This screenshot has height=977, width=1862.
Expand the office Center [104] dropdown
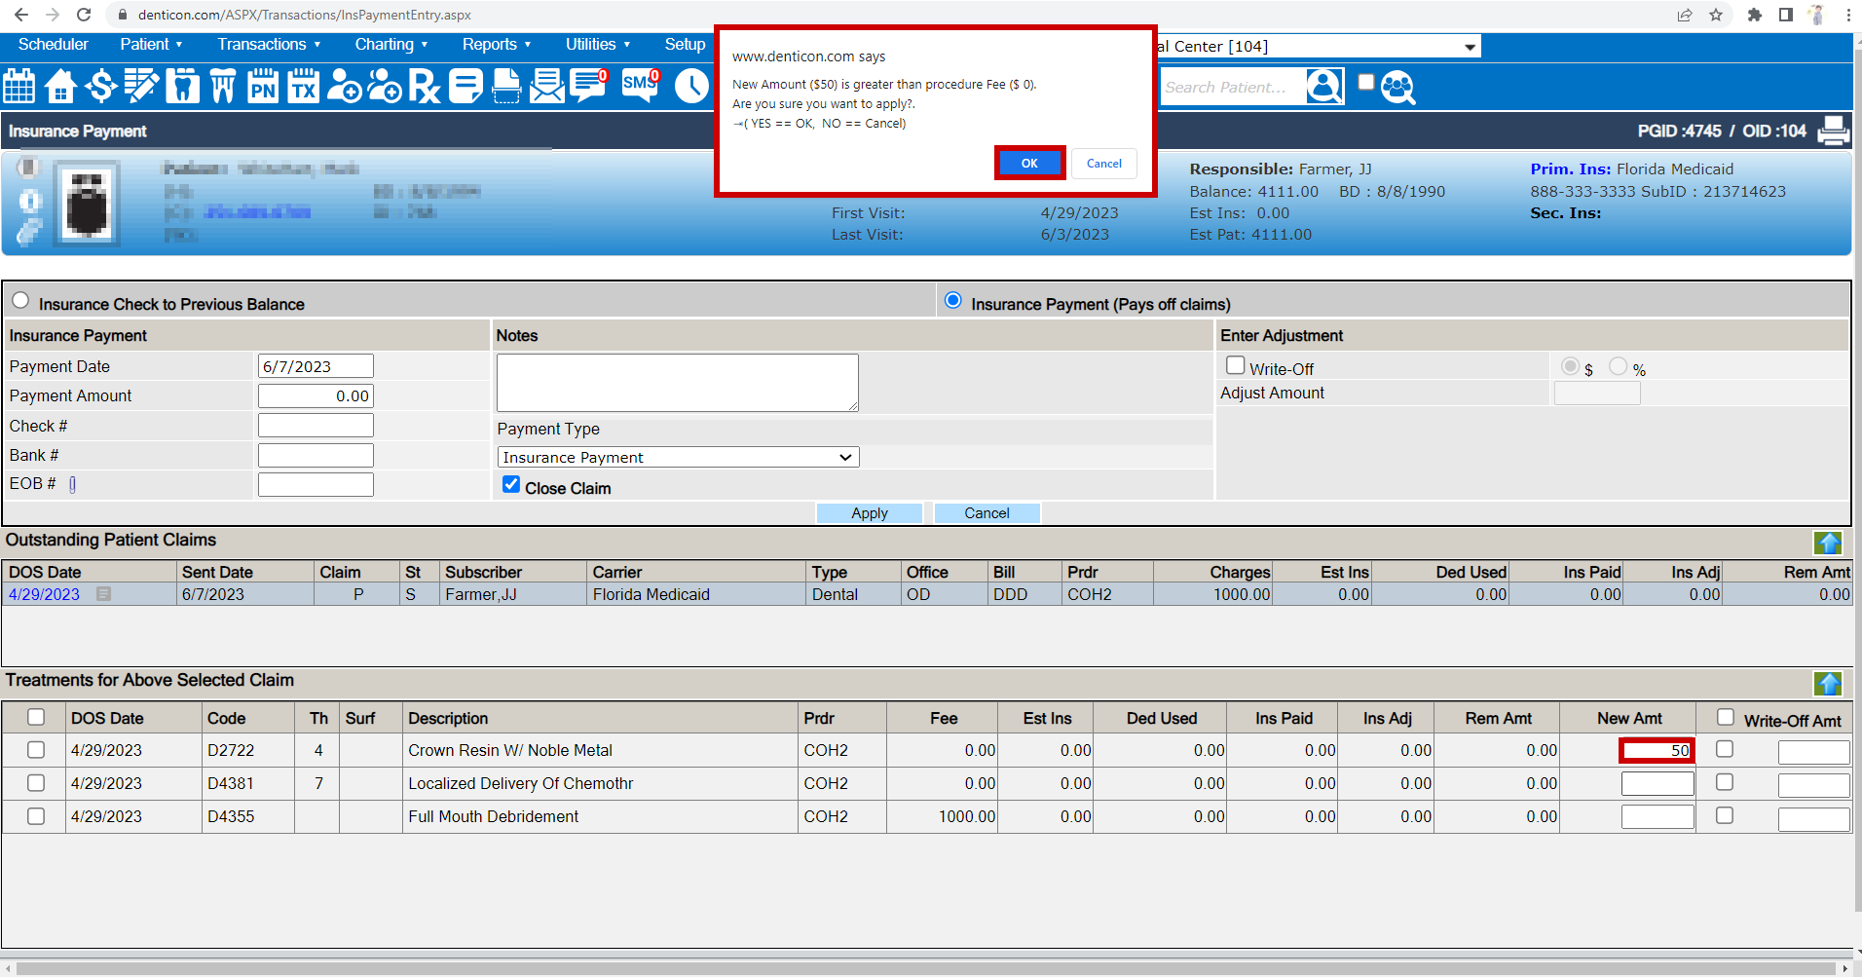[1469, 47]
